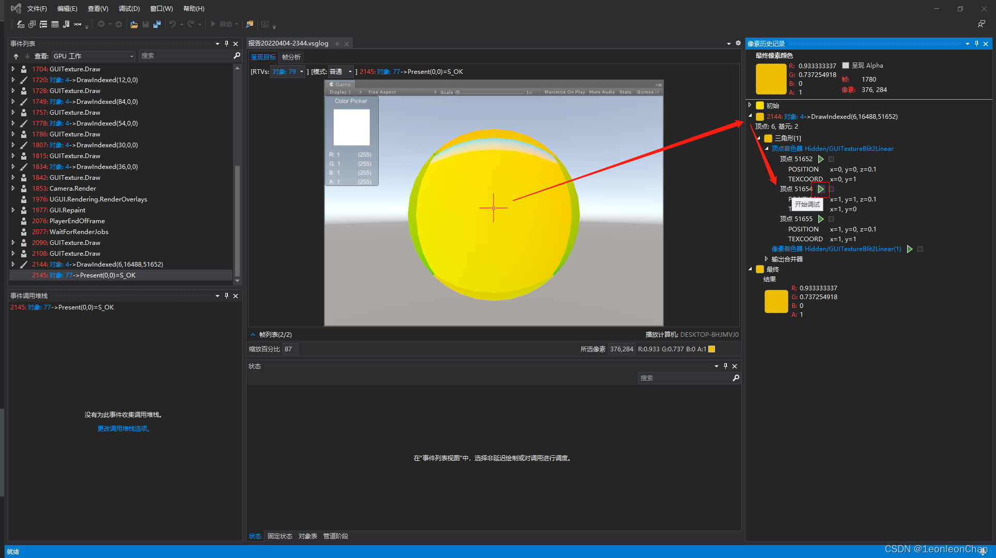Click the down arrow in event list panel

coord(27,56)
